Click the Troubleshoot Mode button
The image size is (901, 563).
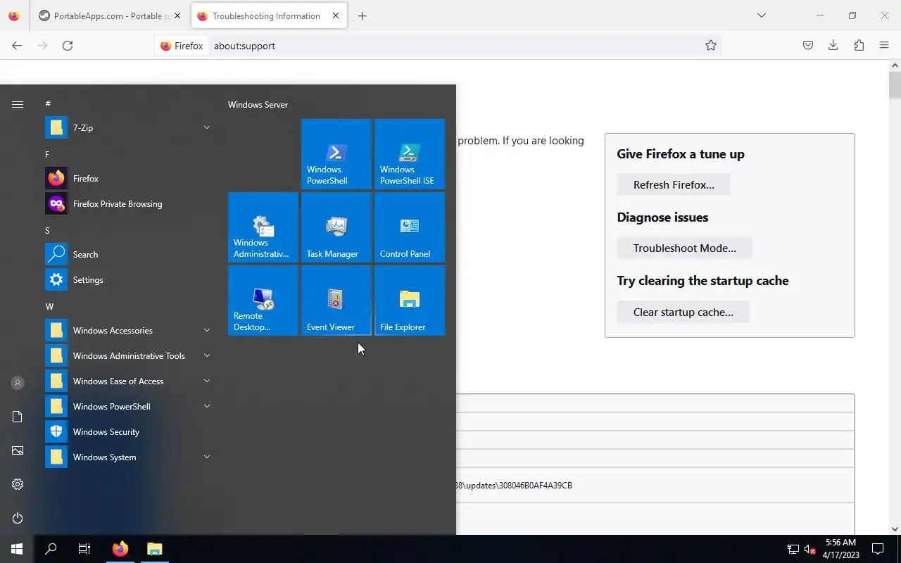pyautogui.click(x=685, y=248)
